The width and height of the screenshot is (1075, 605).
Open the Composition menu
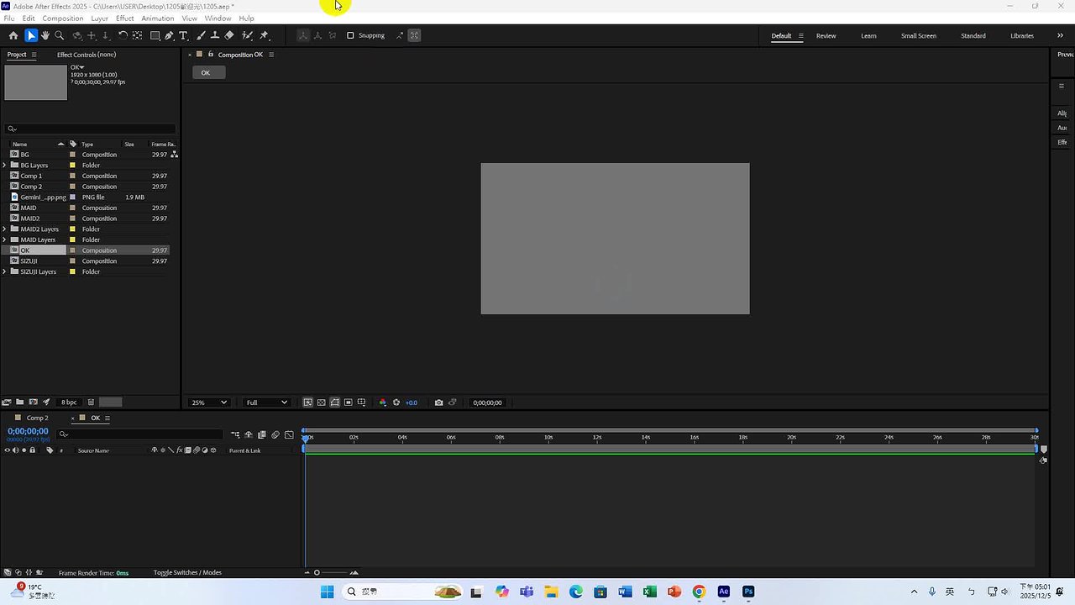point(62,18)
